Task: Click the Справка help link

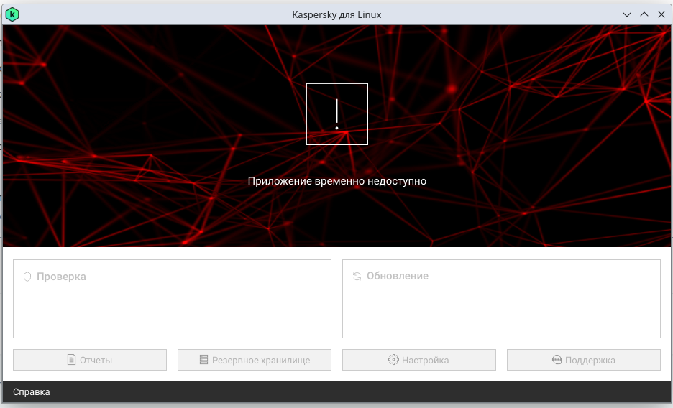Action: tap(32, 392)
